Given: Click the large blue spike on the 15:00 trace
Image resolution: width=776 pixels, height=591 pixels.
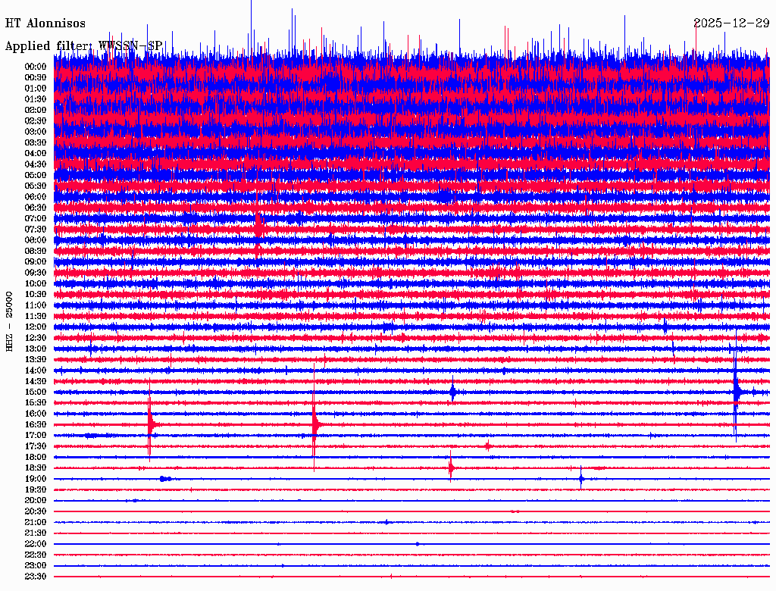Looking at the screenshot, I should pyautogui.click(x=736, y=392).
